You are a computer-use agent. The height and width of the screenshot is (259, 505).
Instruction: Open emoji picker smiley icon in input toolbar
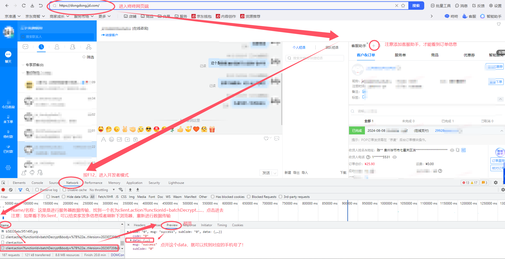coord(111,139)
